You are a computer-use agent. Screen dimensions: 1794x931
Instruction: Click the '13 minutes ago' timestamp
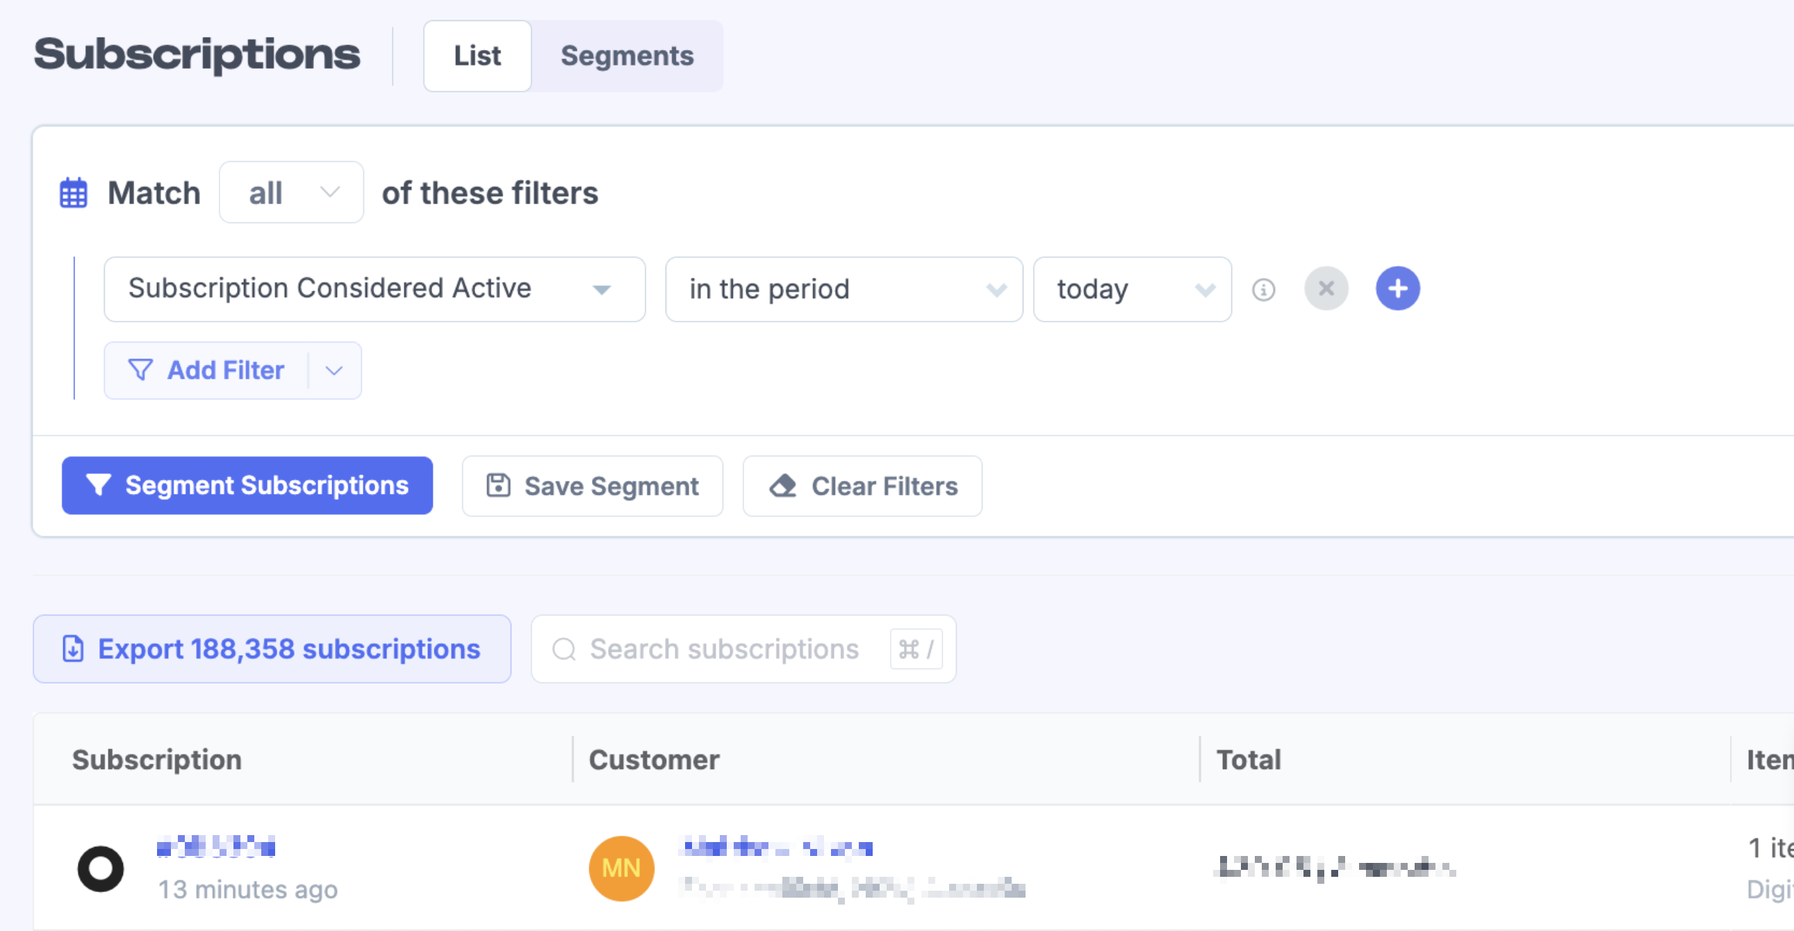(248, 889)
